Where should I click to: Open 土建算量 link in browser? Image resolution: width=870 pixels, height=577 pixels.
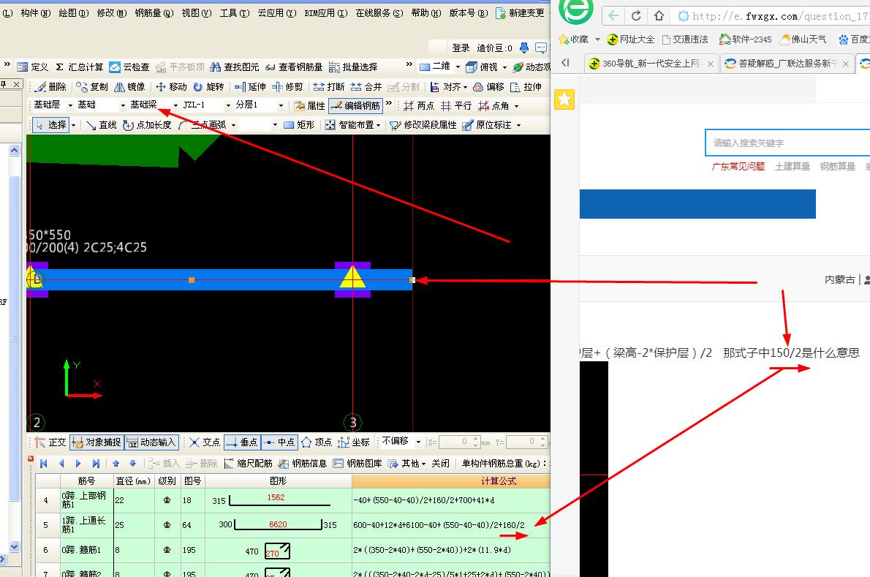pos(793,167)
